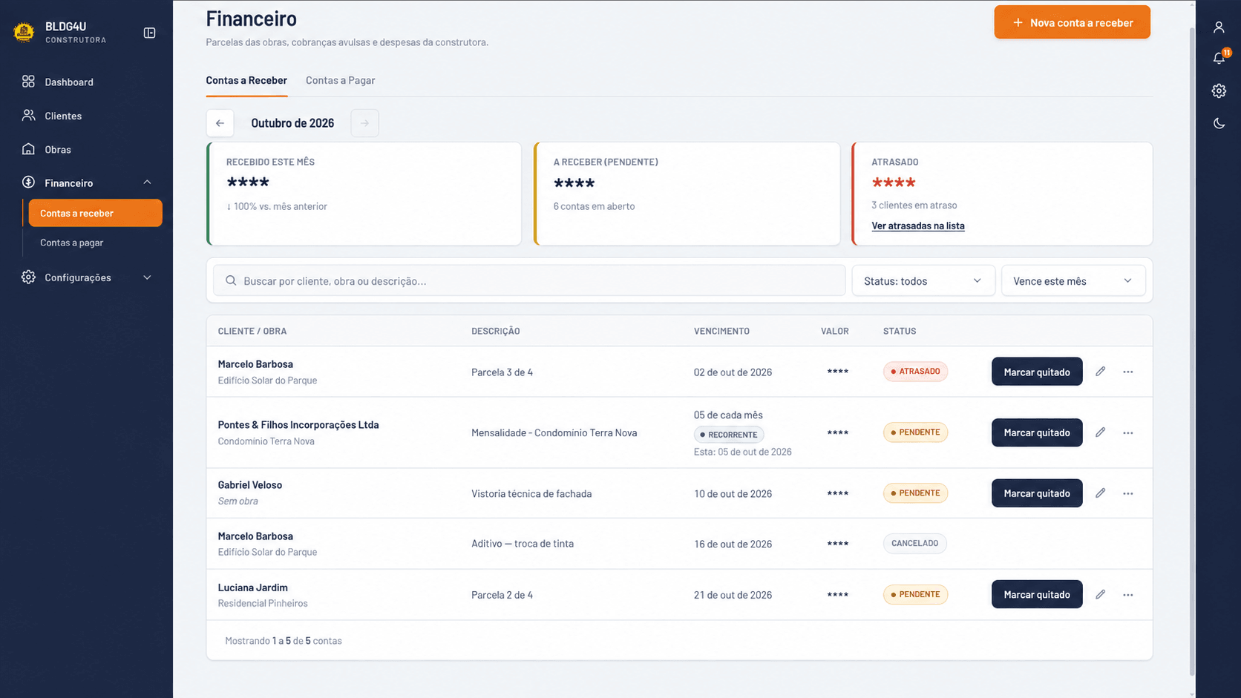This screenshot has width=1241, height=698.
Task: Edit Marcelo Barbosa Parcela 3 de 4 row
Action: (x=1100, y=372)
